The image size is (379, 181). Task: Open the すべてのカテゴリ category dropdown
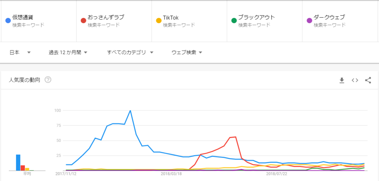(x=130, y=52)
